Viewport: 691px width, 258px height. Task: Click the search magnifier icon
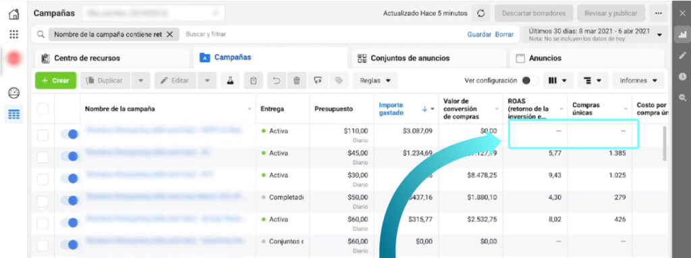pyautogui.click(x=40, y=34)
